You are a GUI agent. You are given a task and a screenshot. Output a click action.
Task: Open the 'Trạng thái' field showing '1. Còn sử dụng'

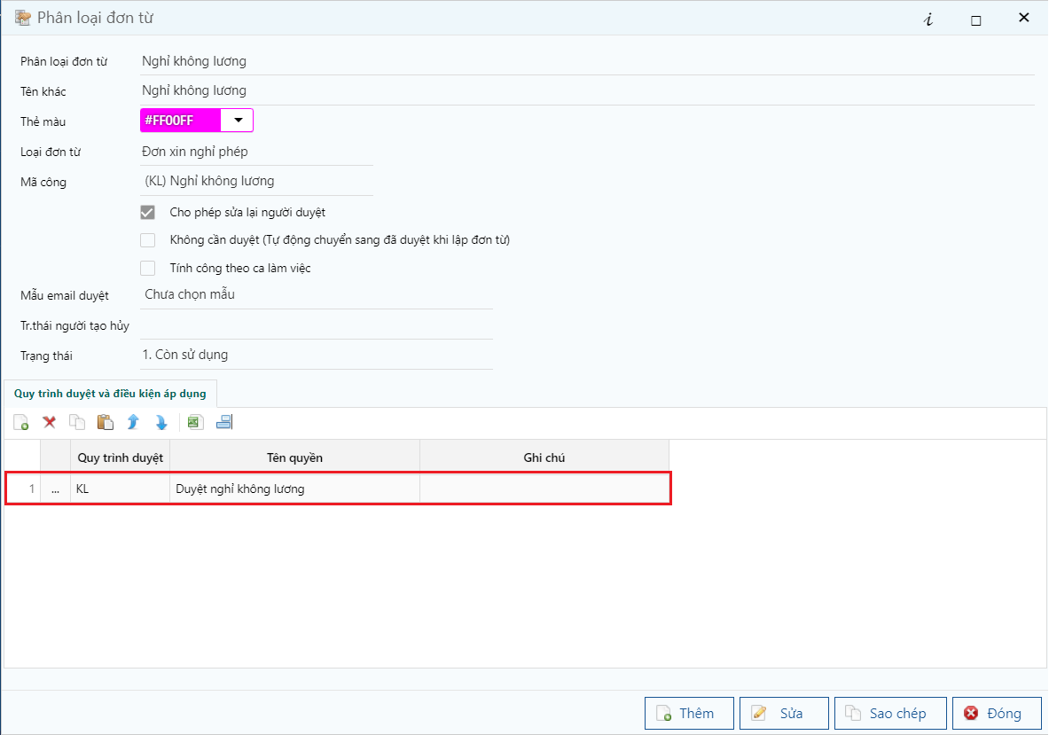pos(316,355)
